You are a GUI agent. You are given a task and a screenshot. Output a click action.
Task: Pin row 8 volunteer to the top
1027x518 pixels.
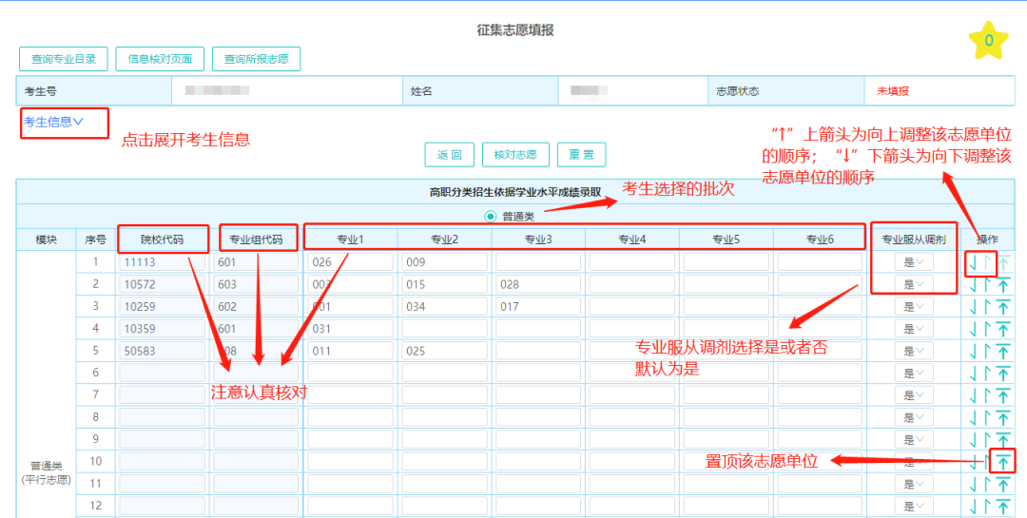[1003, 418]
